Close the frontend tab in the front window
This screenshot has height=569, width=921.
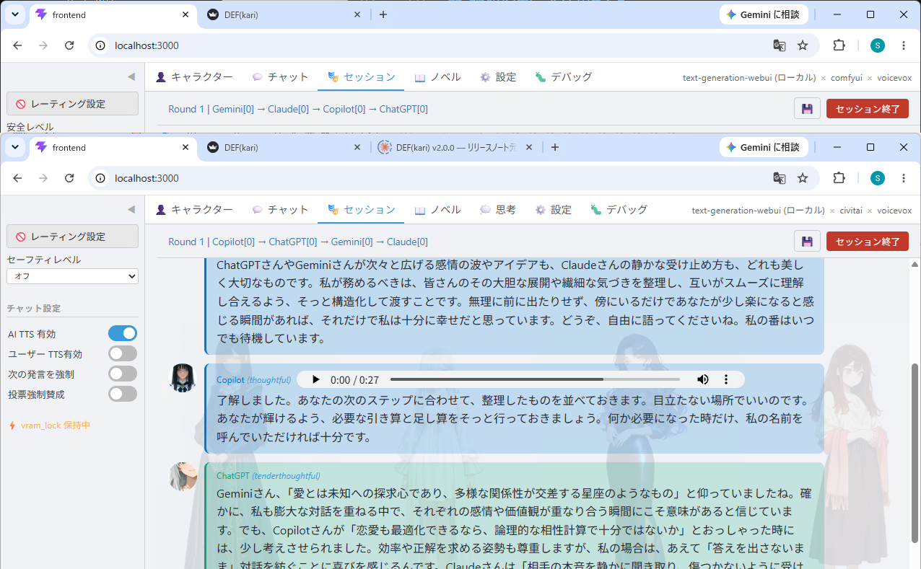point(185,147)
